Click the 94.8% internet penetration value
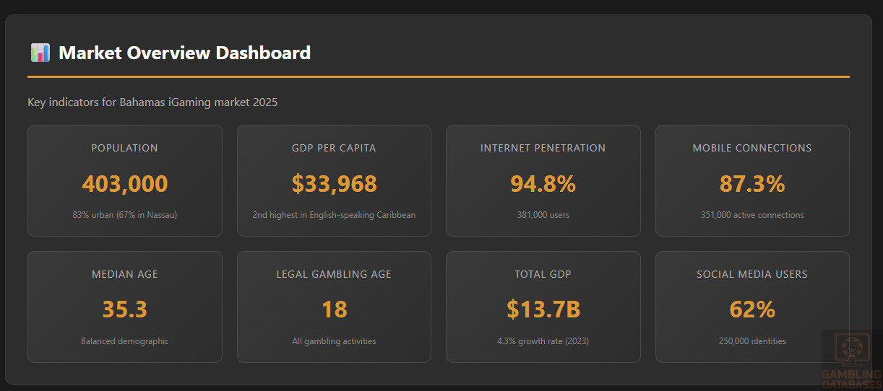Viewport: 883px width, 391px height. click(543, 184)
